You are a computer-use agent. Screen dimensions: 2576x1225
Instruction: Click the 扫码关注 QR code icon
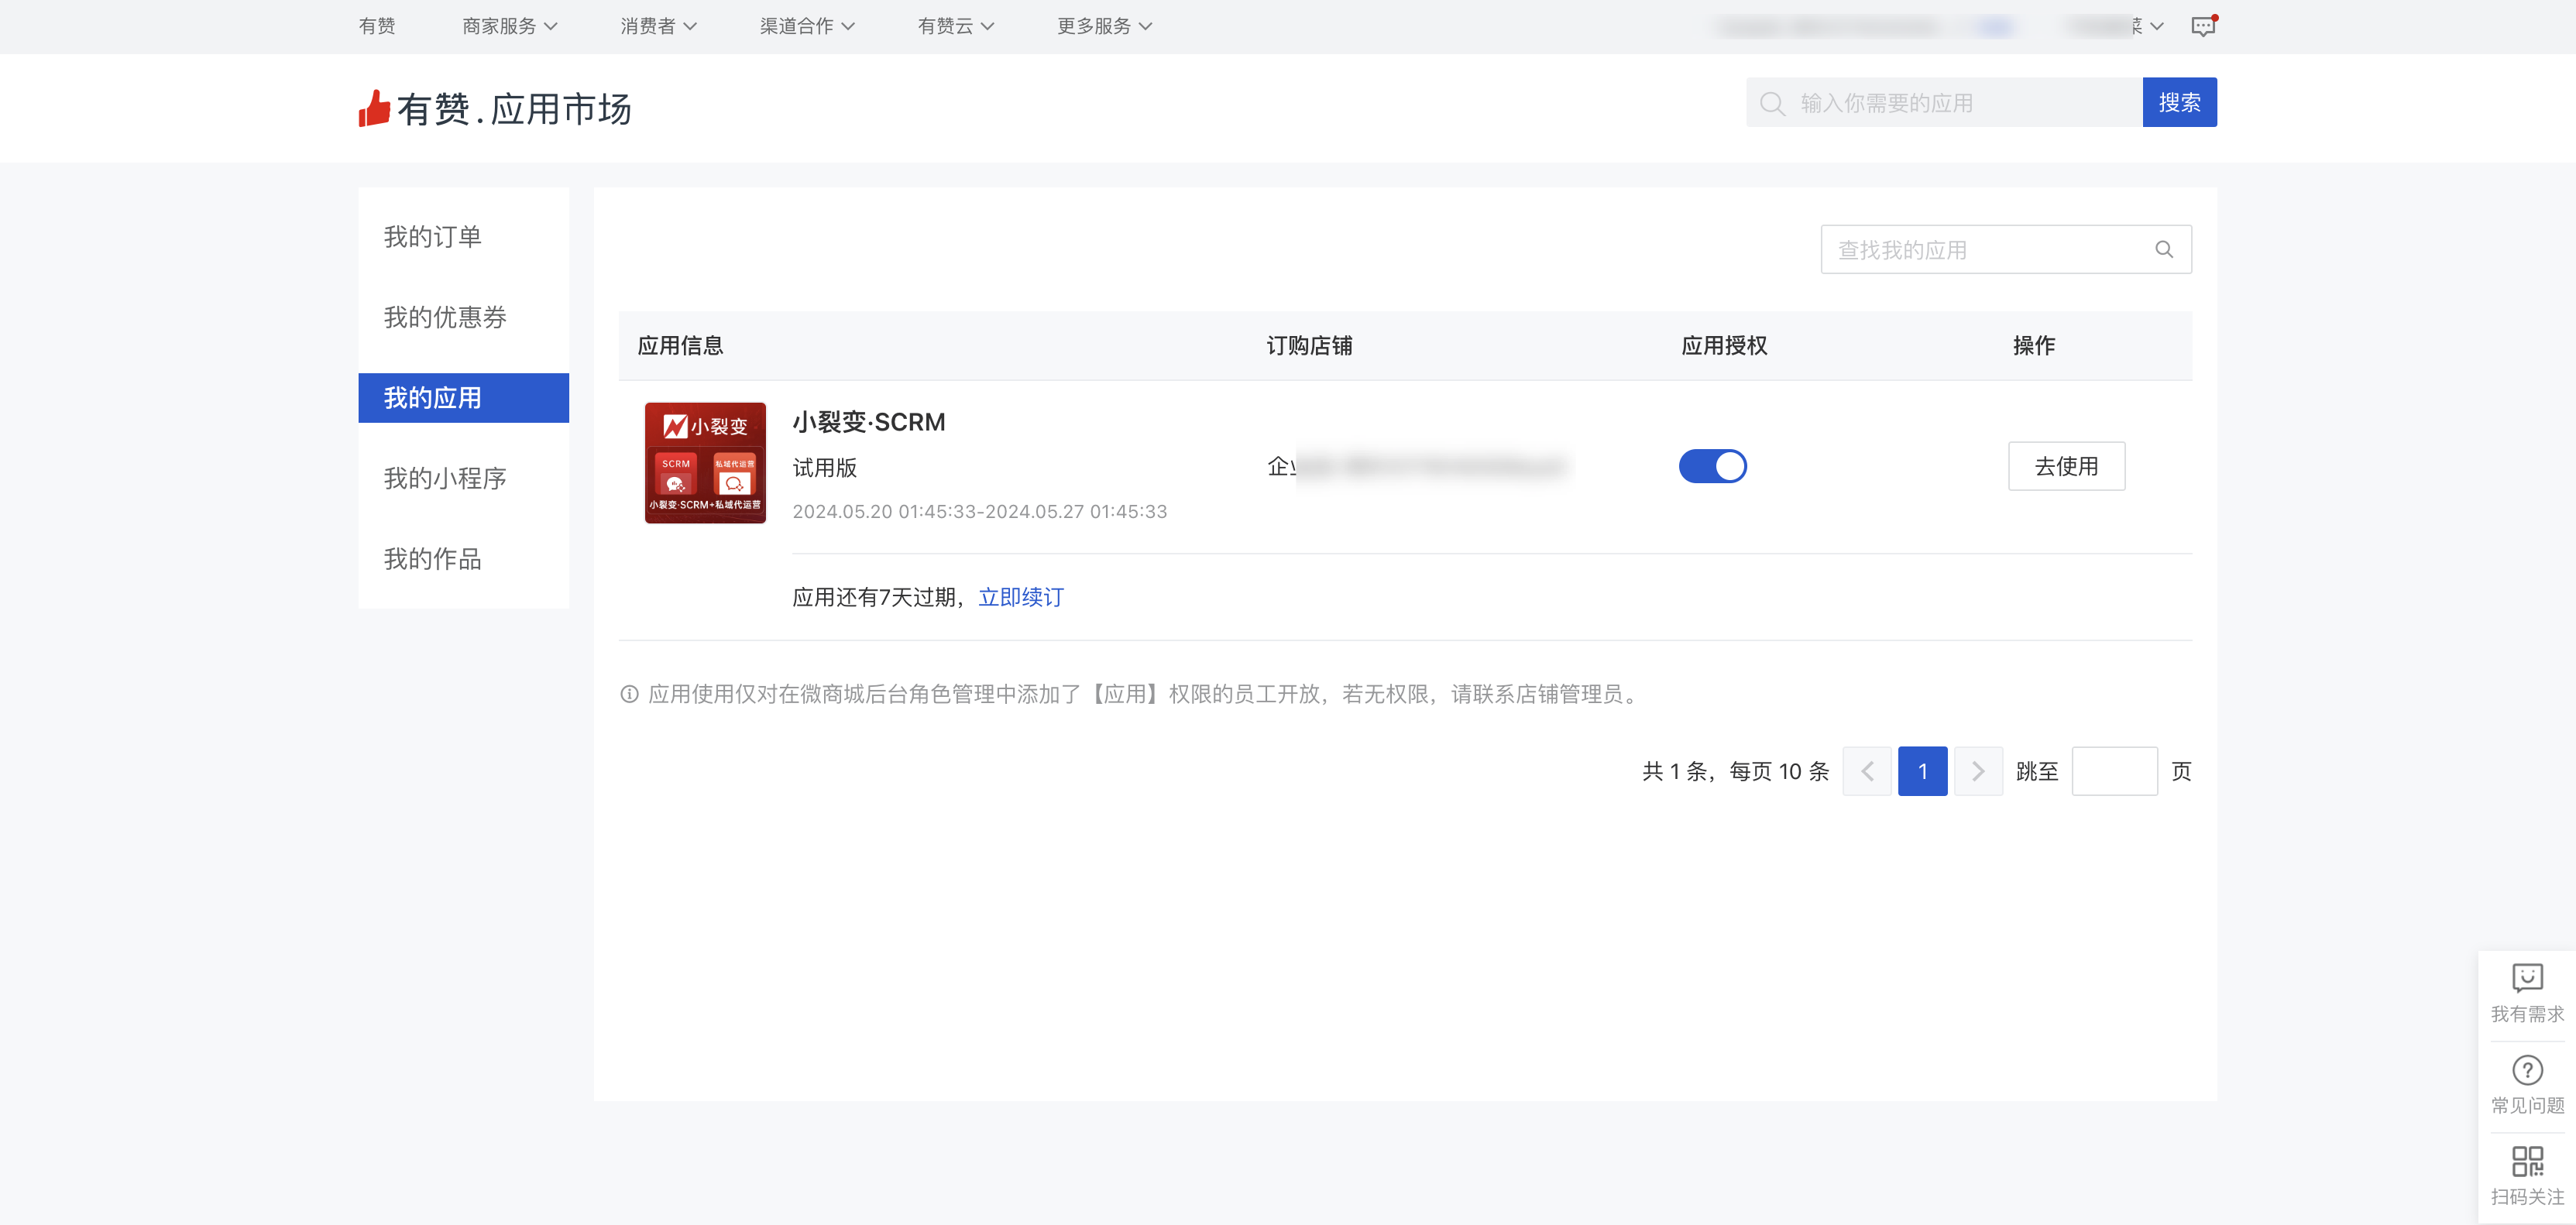point(2527,1161)
